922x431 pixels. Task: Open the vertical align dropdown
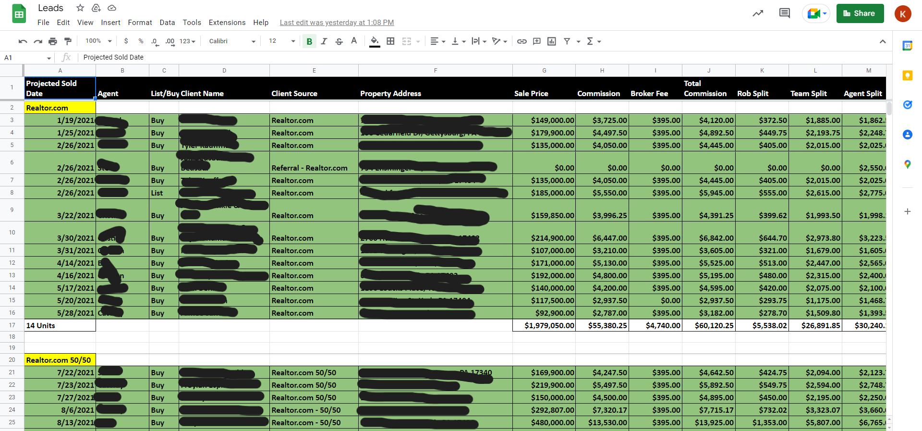point(459,41)
